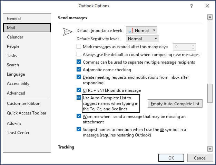This screenshot has width=216, height=165.
Task: Open Quick Access Toolbar settings
Action: click(27, 113)
